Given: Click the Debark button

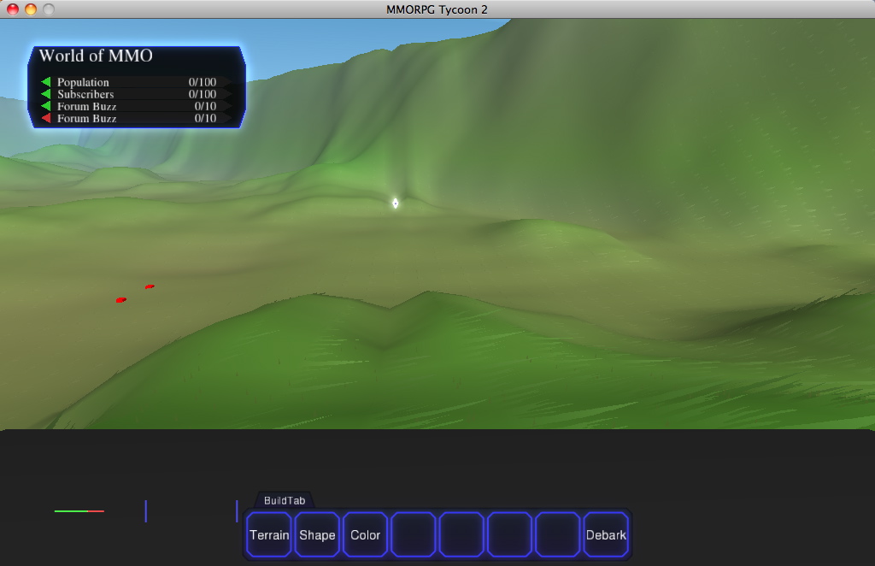Looking at the screenshot, I should pos(606,534).
